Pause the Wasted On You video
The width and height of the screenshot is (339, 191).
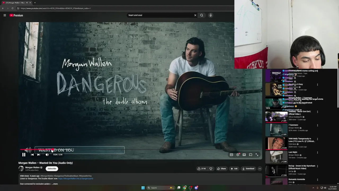[24, 155]
